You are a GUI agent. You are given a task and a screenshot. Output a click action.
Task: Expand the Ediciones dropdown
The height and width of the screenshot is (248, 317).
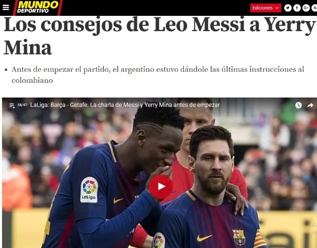265,8
